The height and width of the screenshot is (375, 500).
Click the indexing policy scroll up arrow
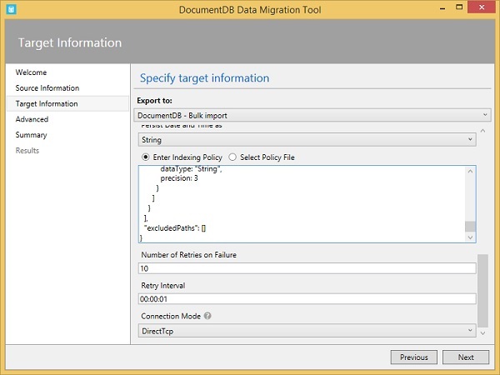(x=470, y=171)
